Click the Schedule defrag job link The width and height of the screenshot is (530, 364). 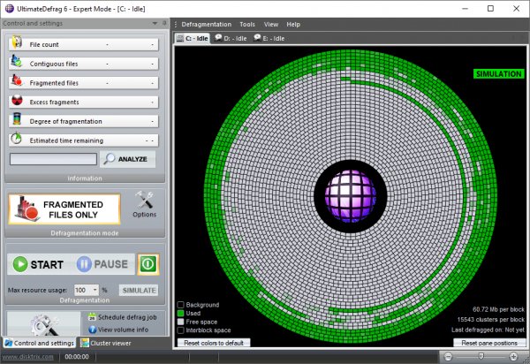point(127,317)
